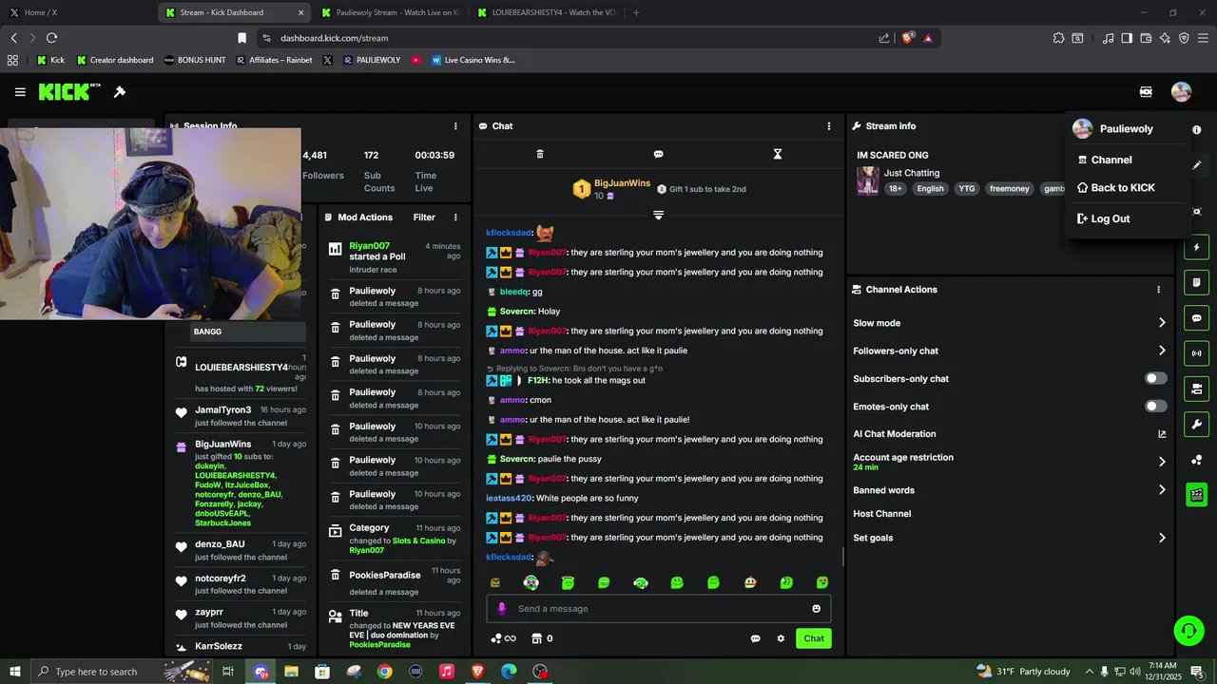The width and height of the screenshot is (1217, 684).
Task: Expand gift leaderboard arrow below BigJuanWins
Action: [658, 216]
